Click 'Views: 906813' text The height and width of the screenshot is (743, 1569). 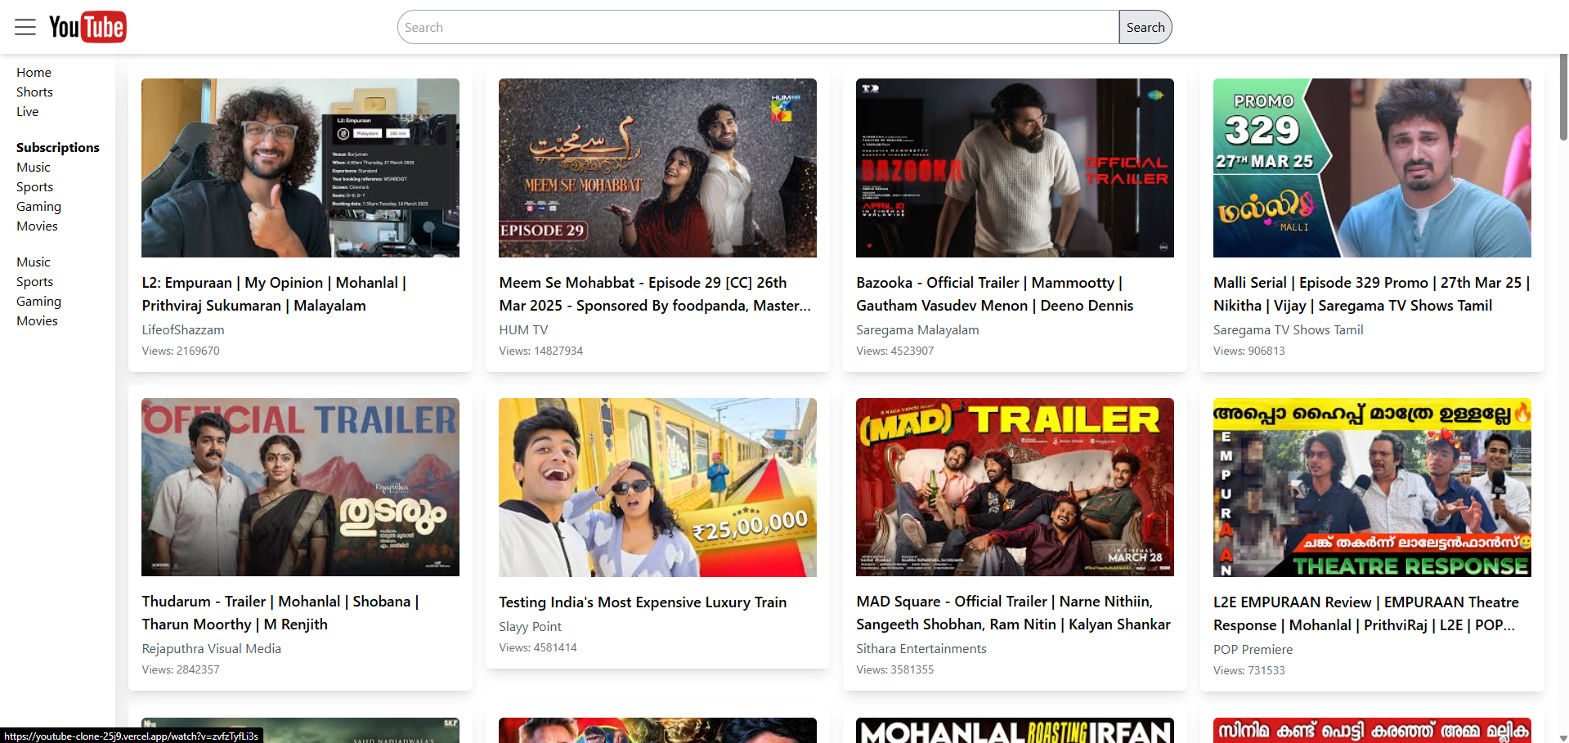pyautogui.click(x=1249, y=351)
